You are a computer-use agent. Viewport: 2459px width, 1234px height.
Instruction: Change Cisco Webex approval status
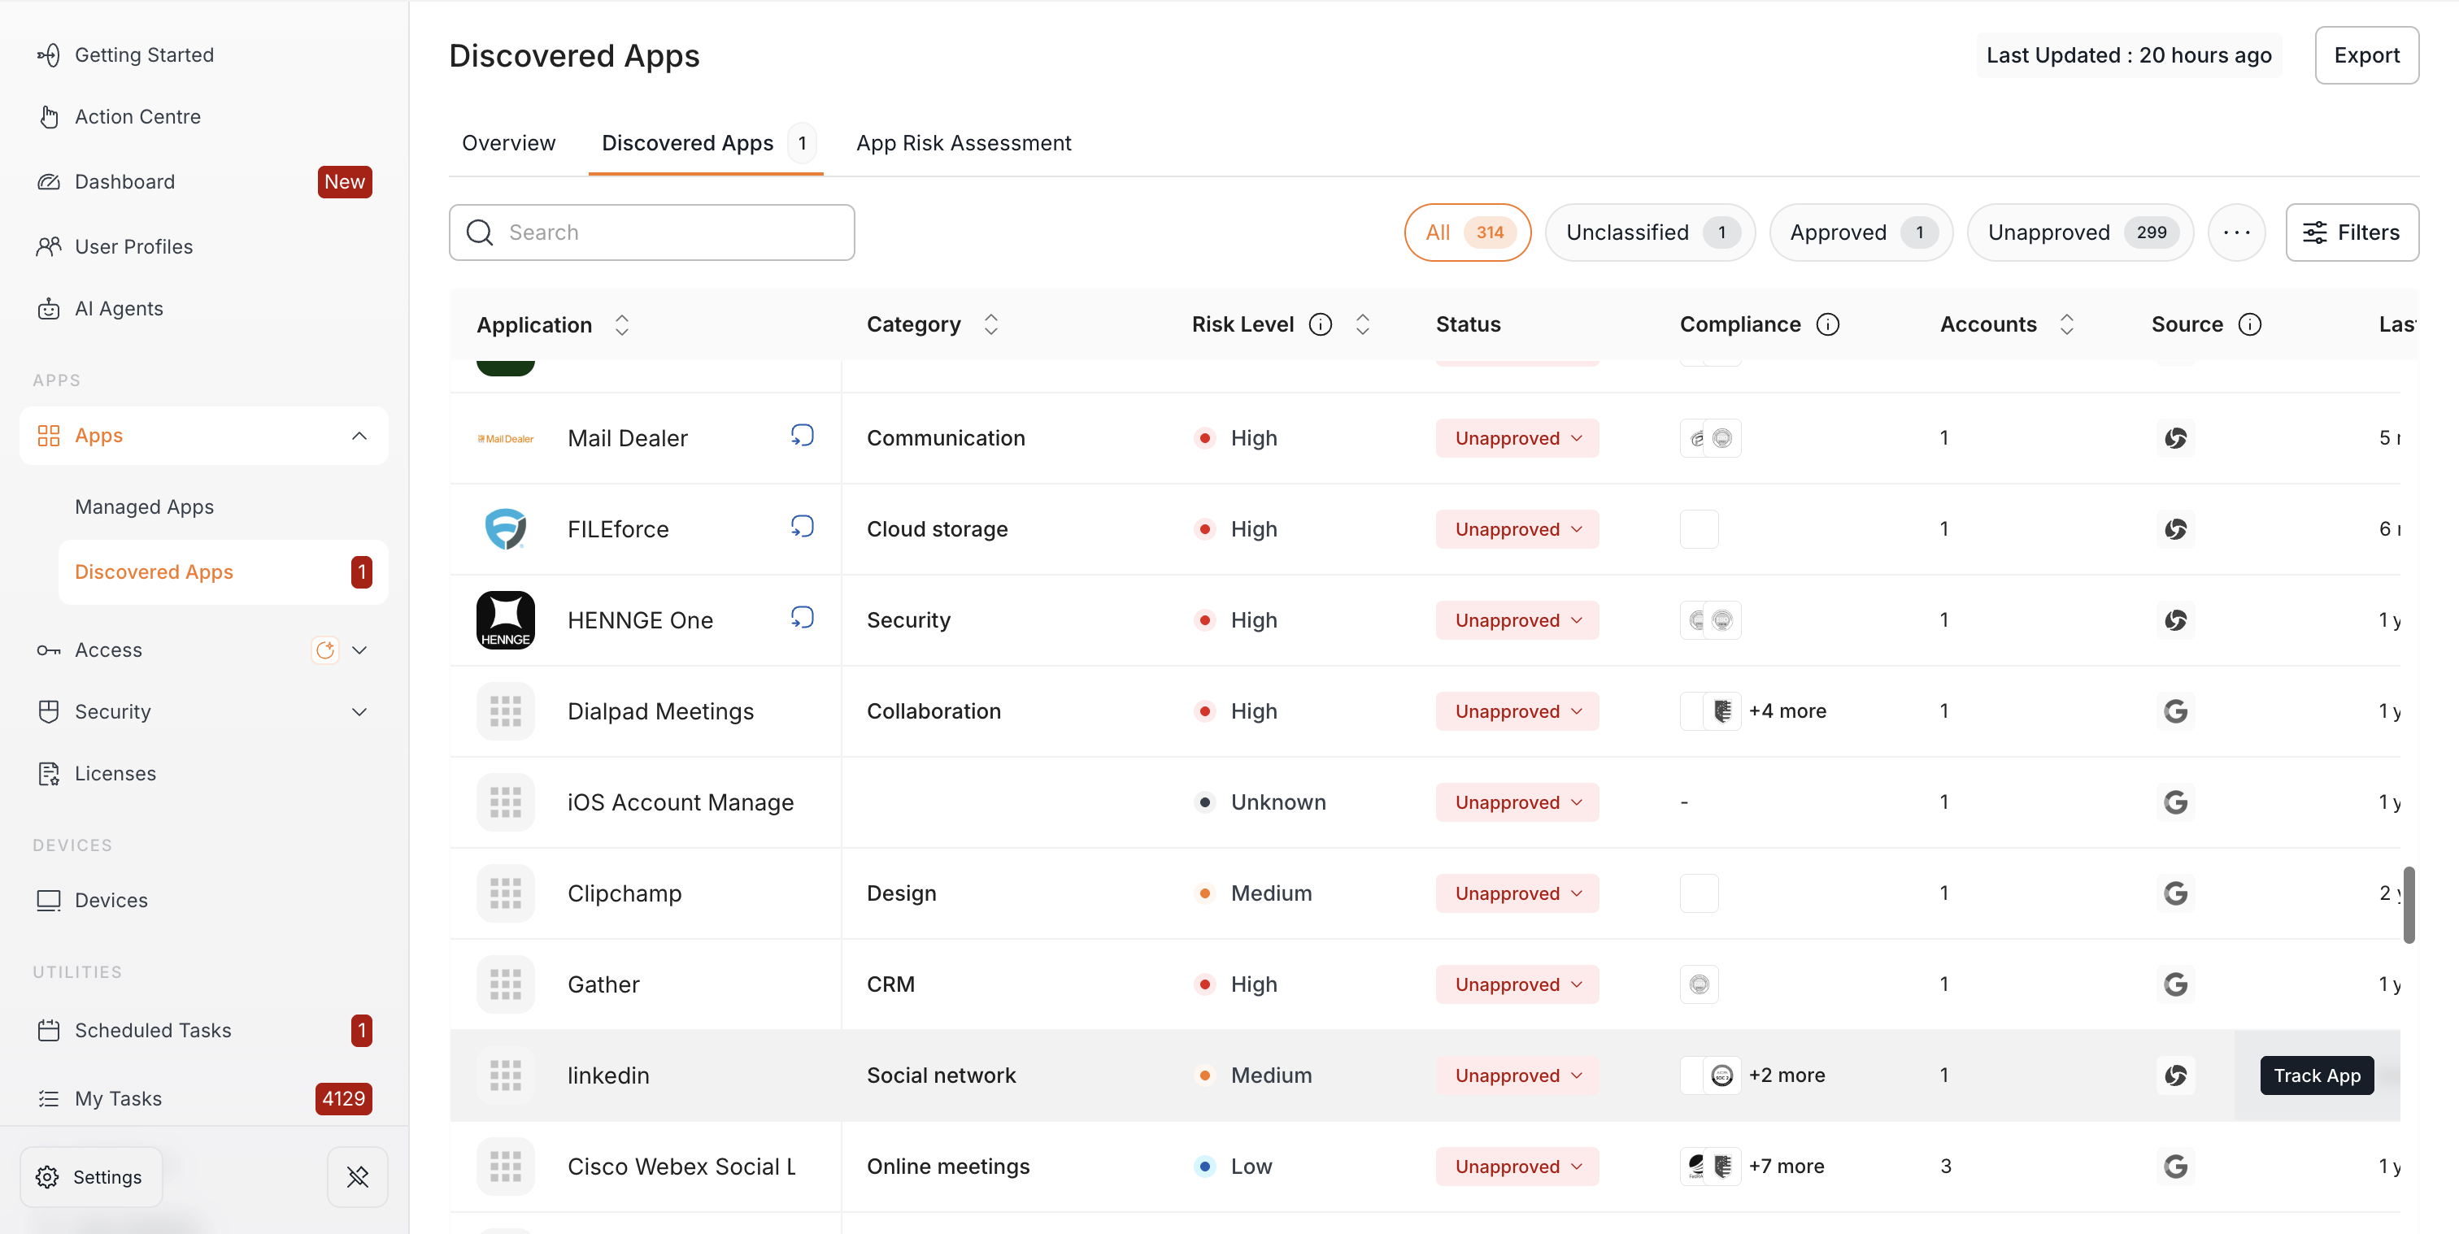coord(1518,1167)
